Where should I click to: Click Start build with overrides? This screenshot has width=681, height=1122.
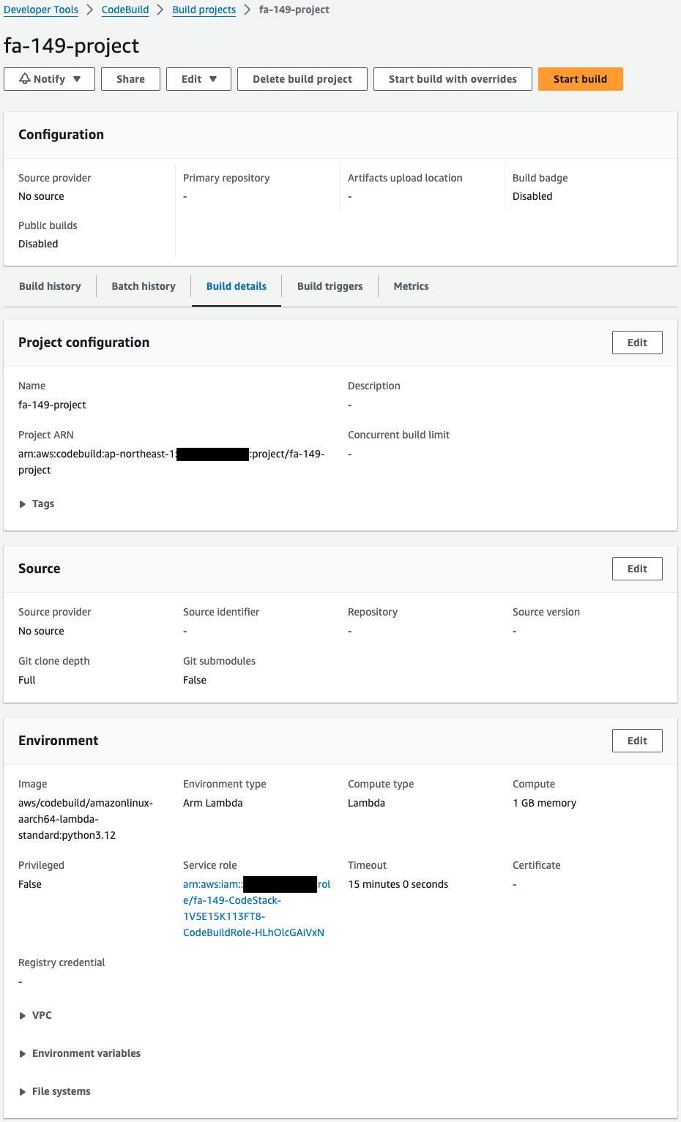[453, 78]
